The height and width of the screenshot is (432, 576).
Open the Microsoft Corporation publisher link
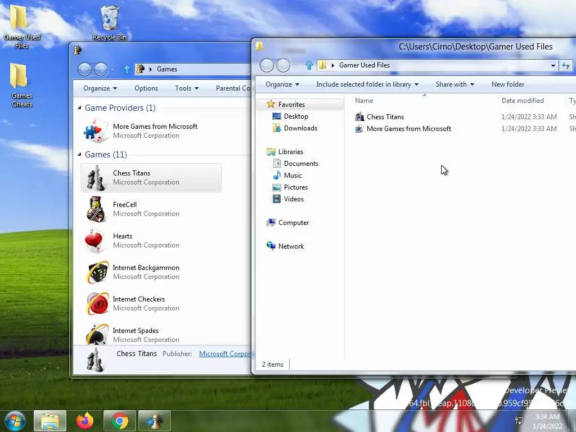(225, 353)
